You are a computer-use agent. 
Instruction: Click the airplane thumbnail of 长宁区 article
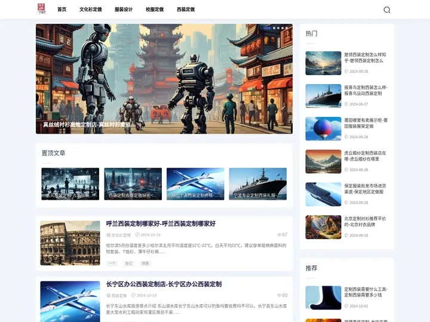click(x=70, y=302)
